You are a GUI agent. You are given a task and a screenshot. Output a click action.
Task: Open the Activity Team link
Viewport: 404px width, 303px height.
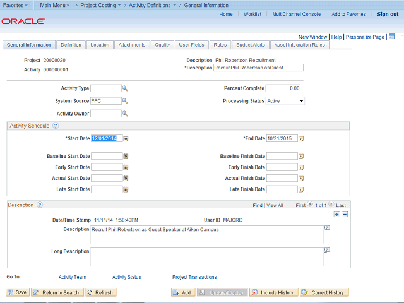pyautogui.click(x=73, y=277)
